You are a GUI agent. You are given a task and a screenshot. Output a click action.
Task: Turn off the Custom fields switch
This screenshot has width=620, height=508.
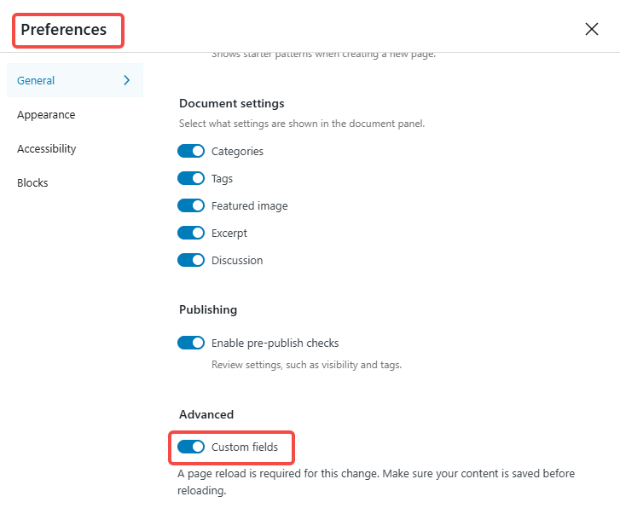[191, 447]
